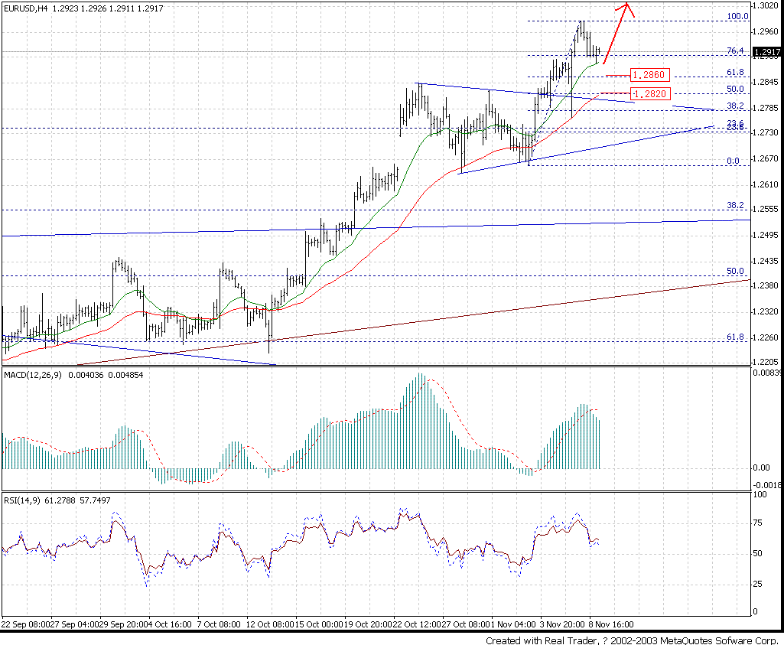
Task: Click the 1.2380 price axis value
Action: [766, 285]
